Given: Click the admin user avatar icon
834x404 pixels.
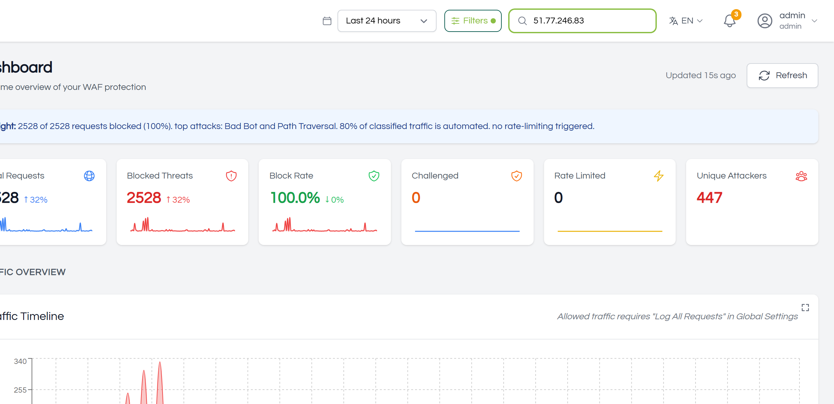Looking at the screenshot, I should [x=765, y=21].
